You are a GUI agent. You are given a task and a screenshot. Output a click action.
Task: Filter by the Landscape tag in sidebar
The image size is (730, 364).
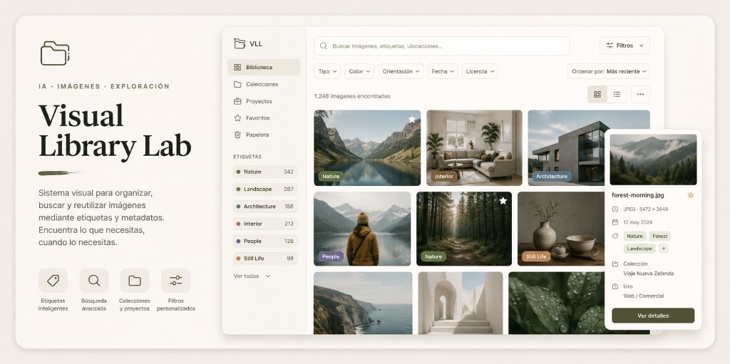pos(265,189)
